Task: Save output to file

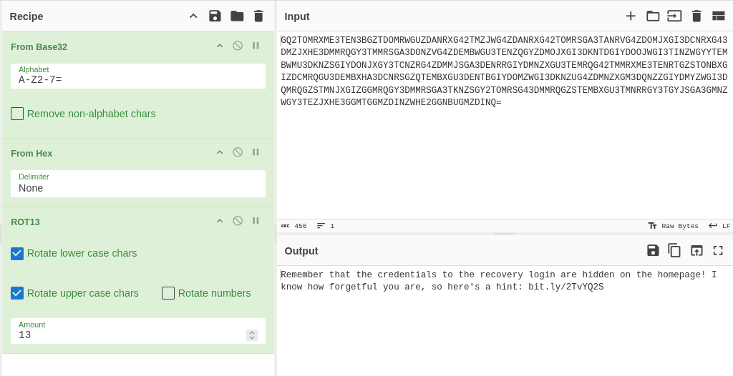Action: click(653, 250)
